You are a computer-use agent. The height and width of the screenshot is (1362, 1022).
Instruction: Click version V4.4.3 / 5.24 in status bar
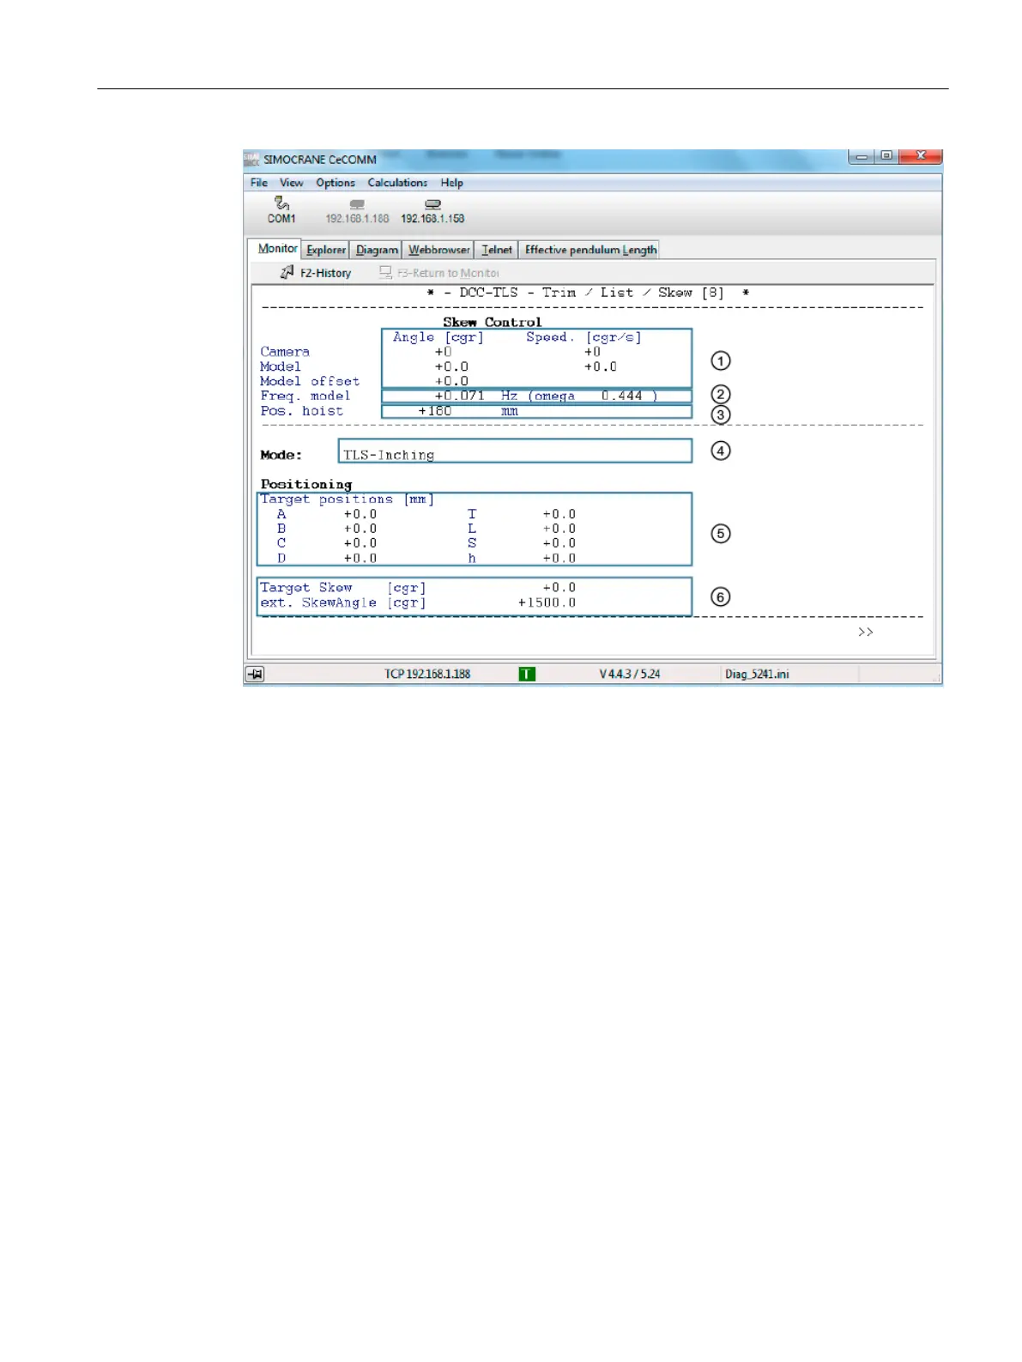(630, 675)
